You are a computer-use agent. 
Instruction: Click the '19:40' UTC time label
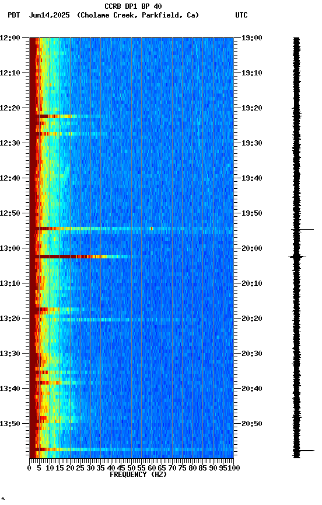coord(252,178)
